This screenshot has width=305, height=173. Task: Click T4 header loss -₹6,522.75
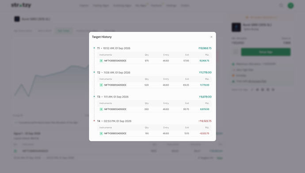pos(205,121)
